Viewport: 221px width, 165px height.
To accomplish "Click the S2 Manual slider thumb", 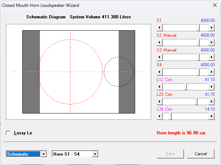I will point(198,43).
